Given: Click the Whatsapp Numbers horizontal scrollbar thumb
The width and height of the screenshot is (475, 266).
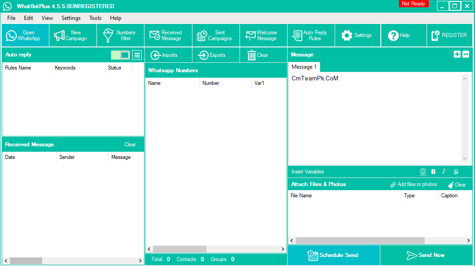Looking at the screenshot, I should (x=180, y=249).
